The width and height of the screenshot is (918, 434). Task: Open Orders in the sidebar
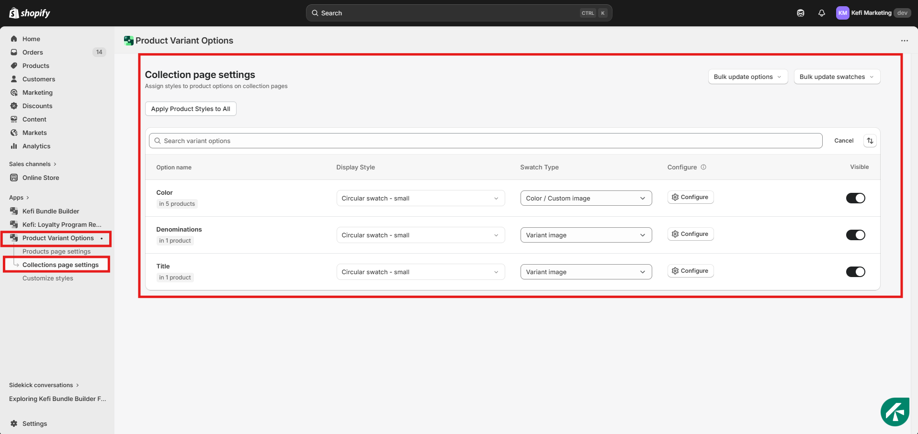(33, 52)
